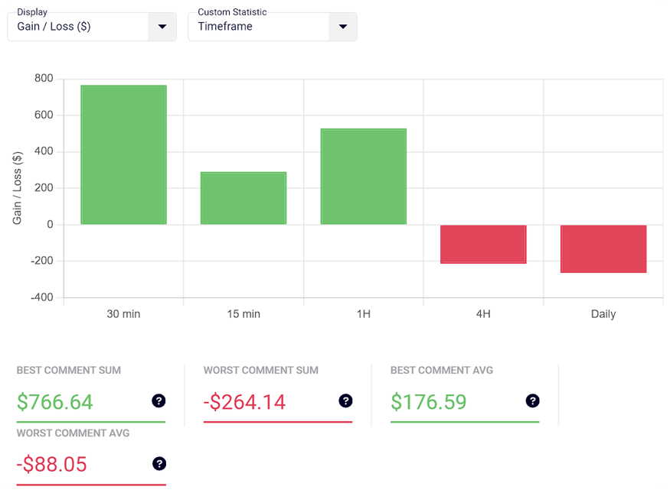
Task: Click the Gain / Loss ($) y-axis title
Action: [17, 188]
